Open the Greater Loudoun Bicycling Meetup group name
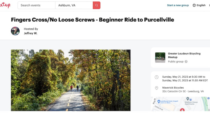The width and height of the screenshot is (210, 114). [x=184, y=55]
